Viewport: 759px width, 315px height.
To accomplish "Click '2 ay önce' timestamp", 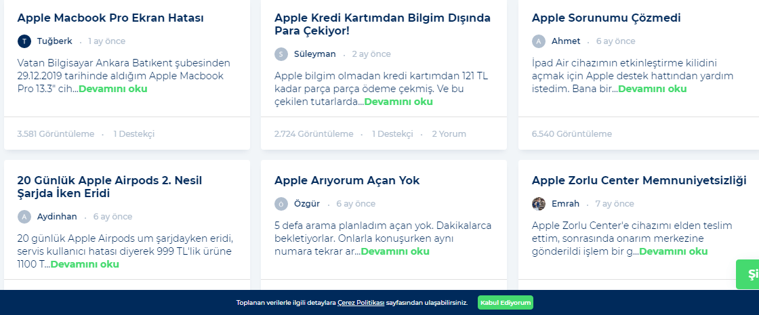I will tap(371, 54).
